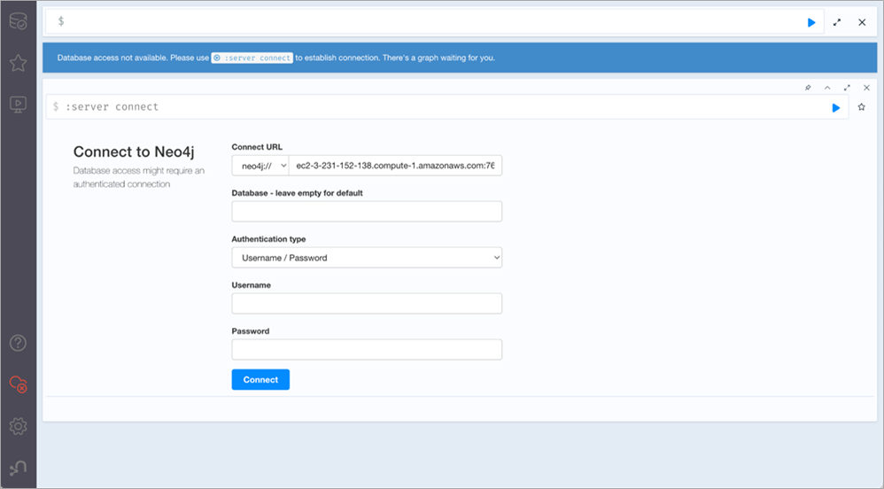Click the Database name input field
Viewport: 884px width, 489px height.
(x=367, y=212)
